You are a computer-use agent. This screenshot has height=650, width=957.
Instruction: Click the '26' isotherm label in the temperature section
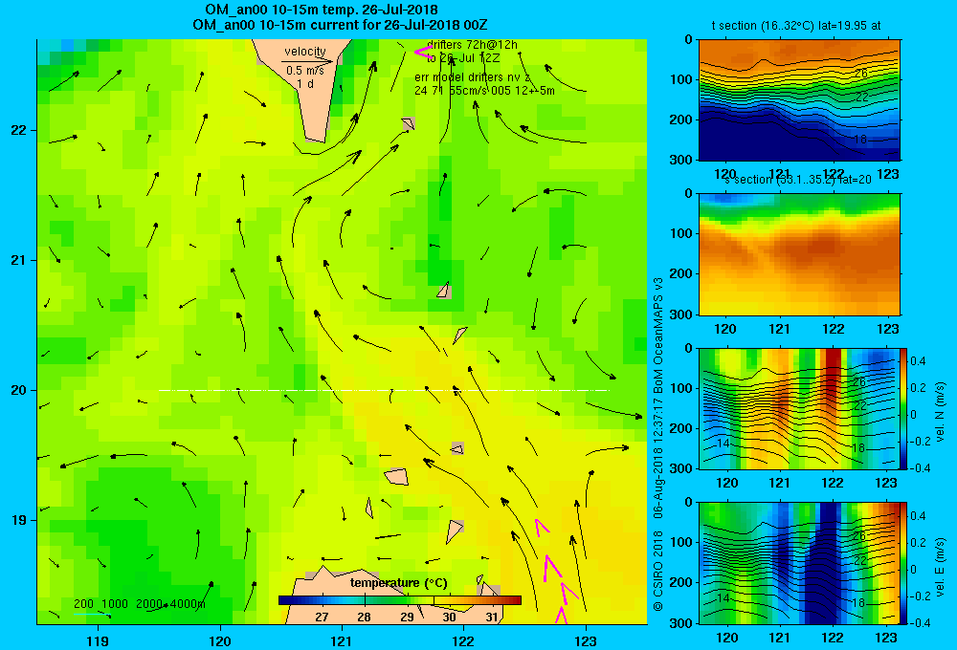point(860,74)
